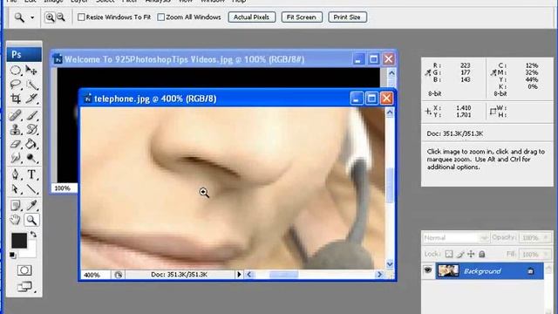Select the Line tool
This screenshot has height=314, width=558.
click(x=31, y=188)
